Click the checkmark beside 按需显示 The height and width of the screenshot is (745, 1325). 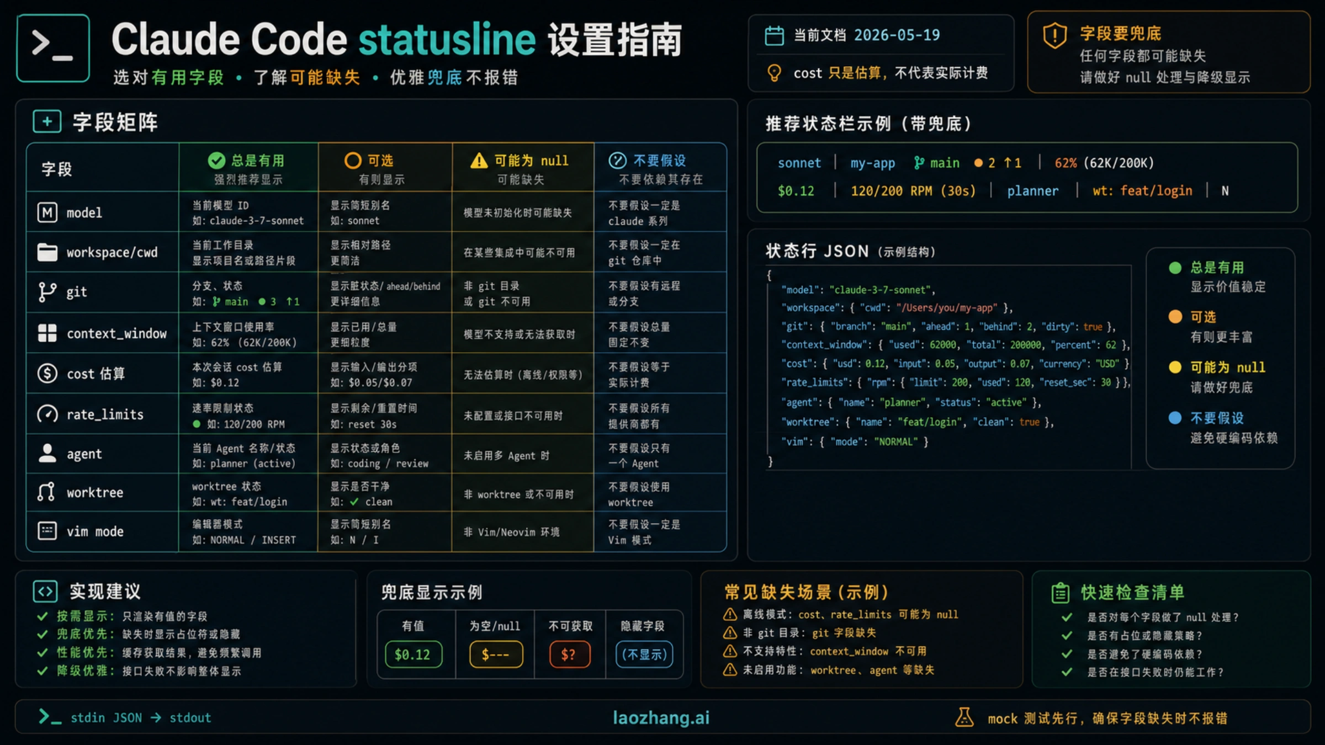click(x=43, y=616)
